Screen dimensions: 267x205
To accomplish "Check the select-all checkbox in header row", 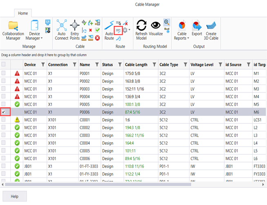I will (x=4, y=64).
